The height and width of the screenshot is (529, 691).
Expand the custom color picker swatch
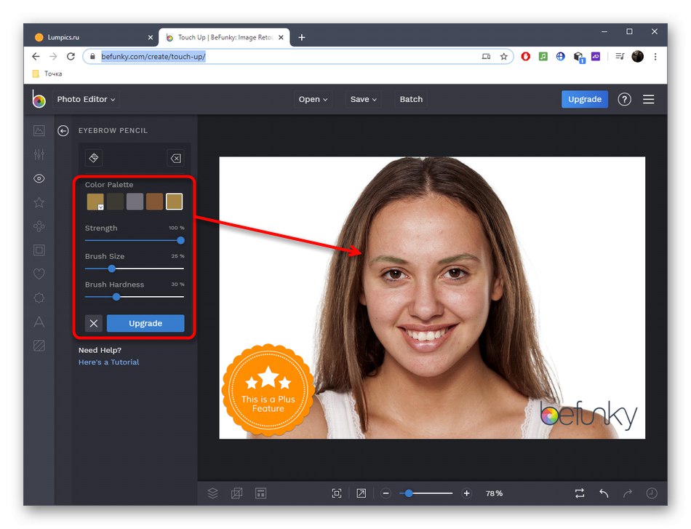95,202
